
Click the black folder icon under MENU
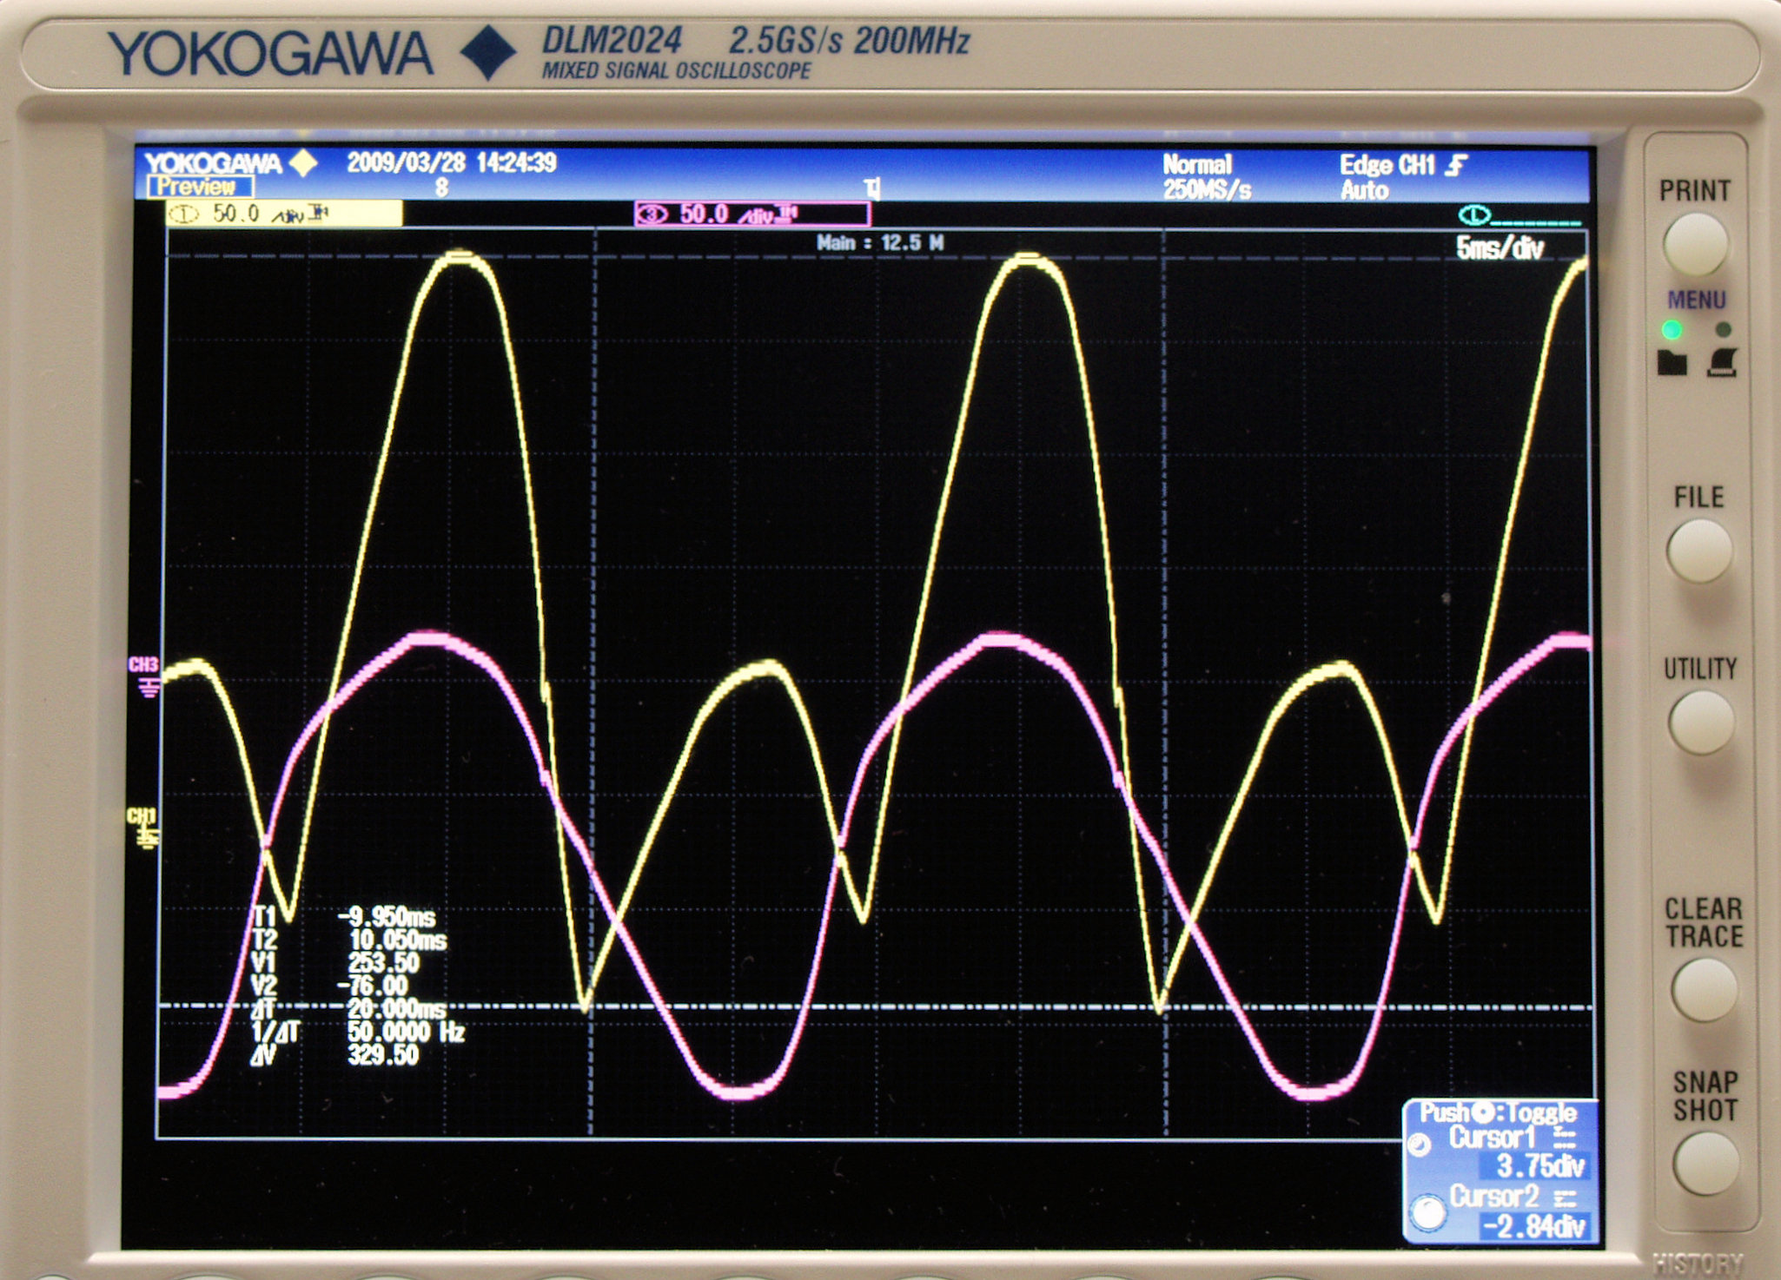coord(1672,362)
